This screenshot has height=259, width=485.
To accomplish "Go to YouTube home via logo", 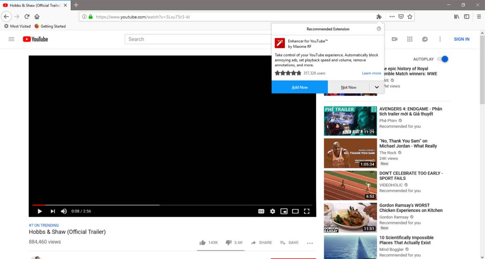I will coord(35,39).
